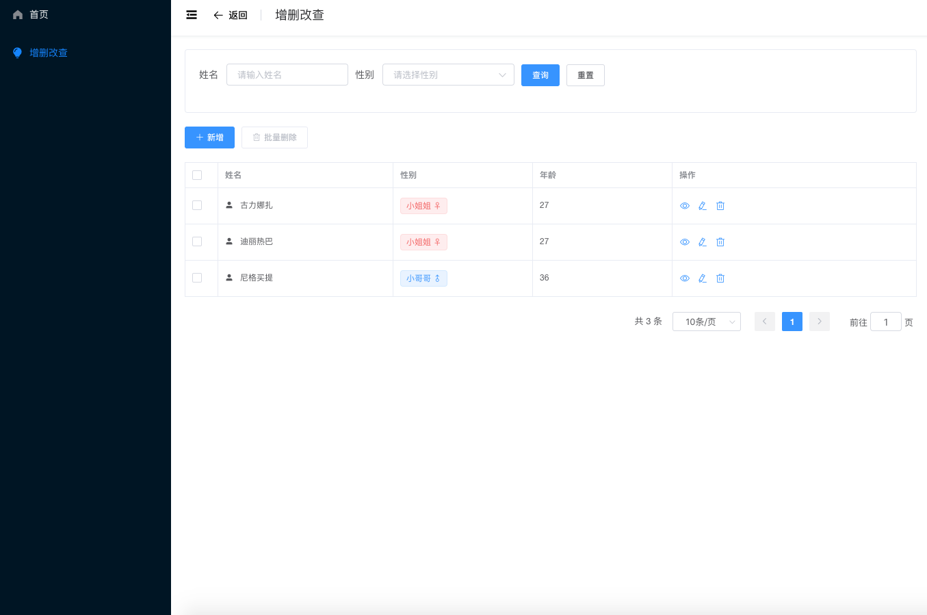
Task: Click the 姓名 search input field
Action: [287, 75]
